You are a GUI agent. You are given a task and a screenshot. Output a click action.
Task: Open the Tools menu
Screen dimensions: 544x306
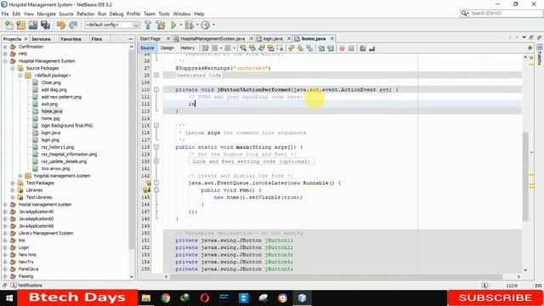pos(164,14)
